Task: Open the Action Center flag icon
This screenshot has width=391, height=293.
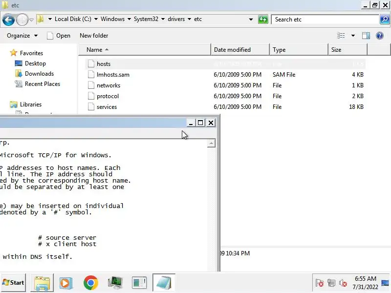Action: 319,283
